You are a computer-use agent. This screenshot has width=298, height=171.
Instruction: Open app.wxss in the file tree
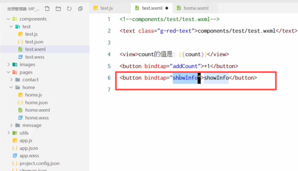coord(29,156)
